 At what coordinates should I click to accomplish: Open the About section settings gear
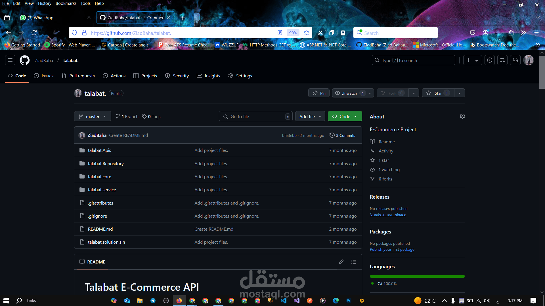point(462,116)
